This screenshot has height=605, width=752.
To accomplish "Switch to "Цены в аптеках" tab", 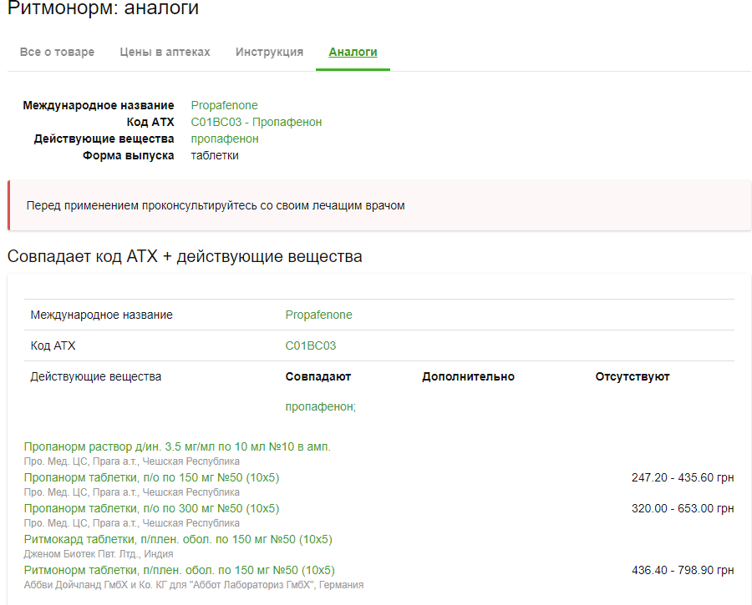I will tap(165, 52).
